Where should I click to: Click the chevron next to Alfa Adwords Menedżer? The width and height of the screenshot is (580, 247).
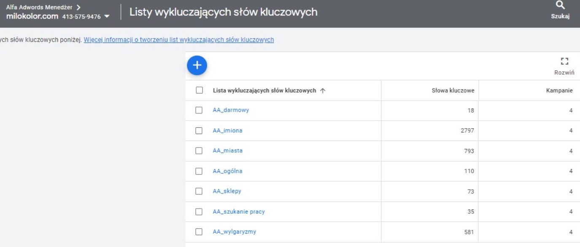tap(79, 7)
